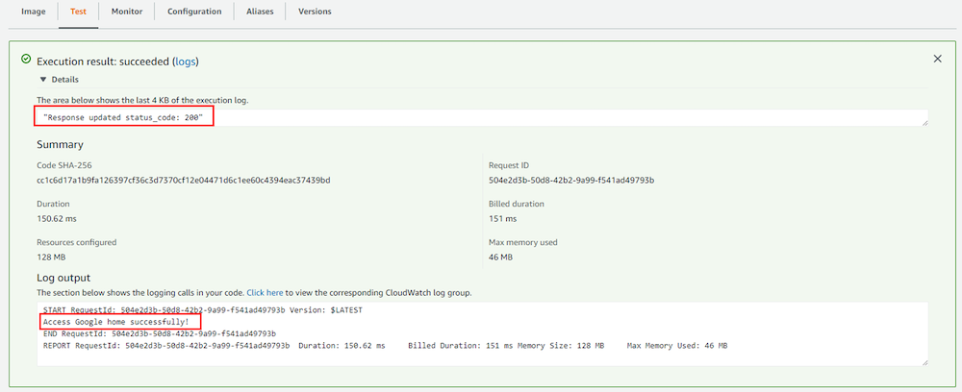Open the logs link in execution result

(185, 61)
